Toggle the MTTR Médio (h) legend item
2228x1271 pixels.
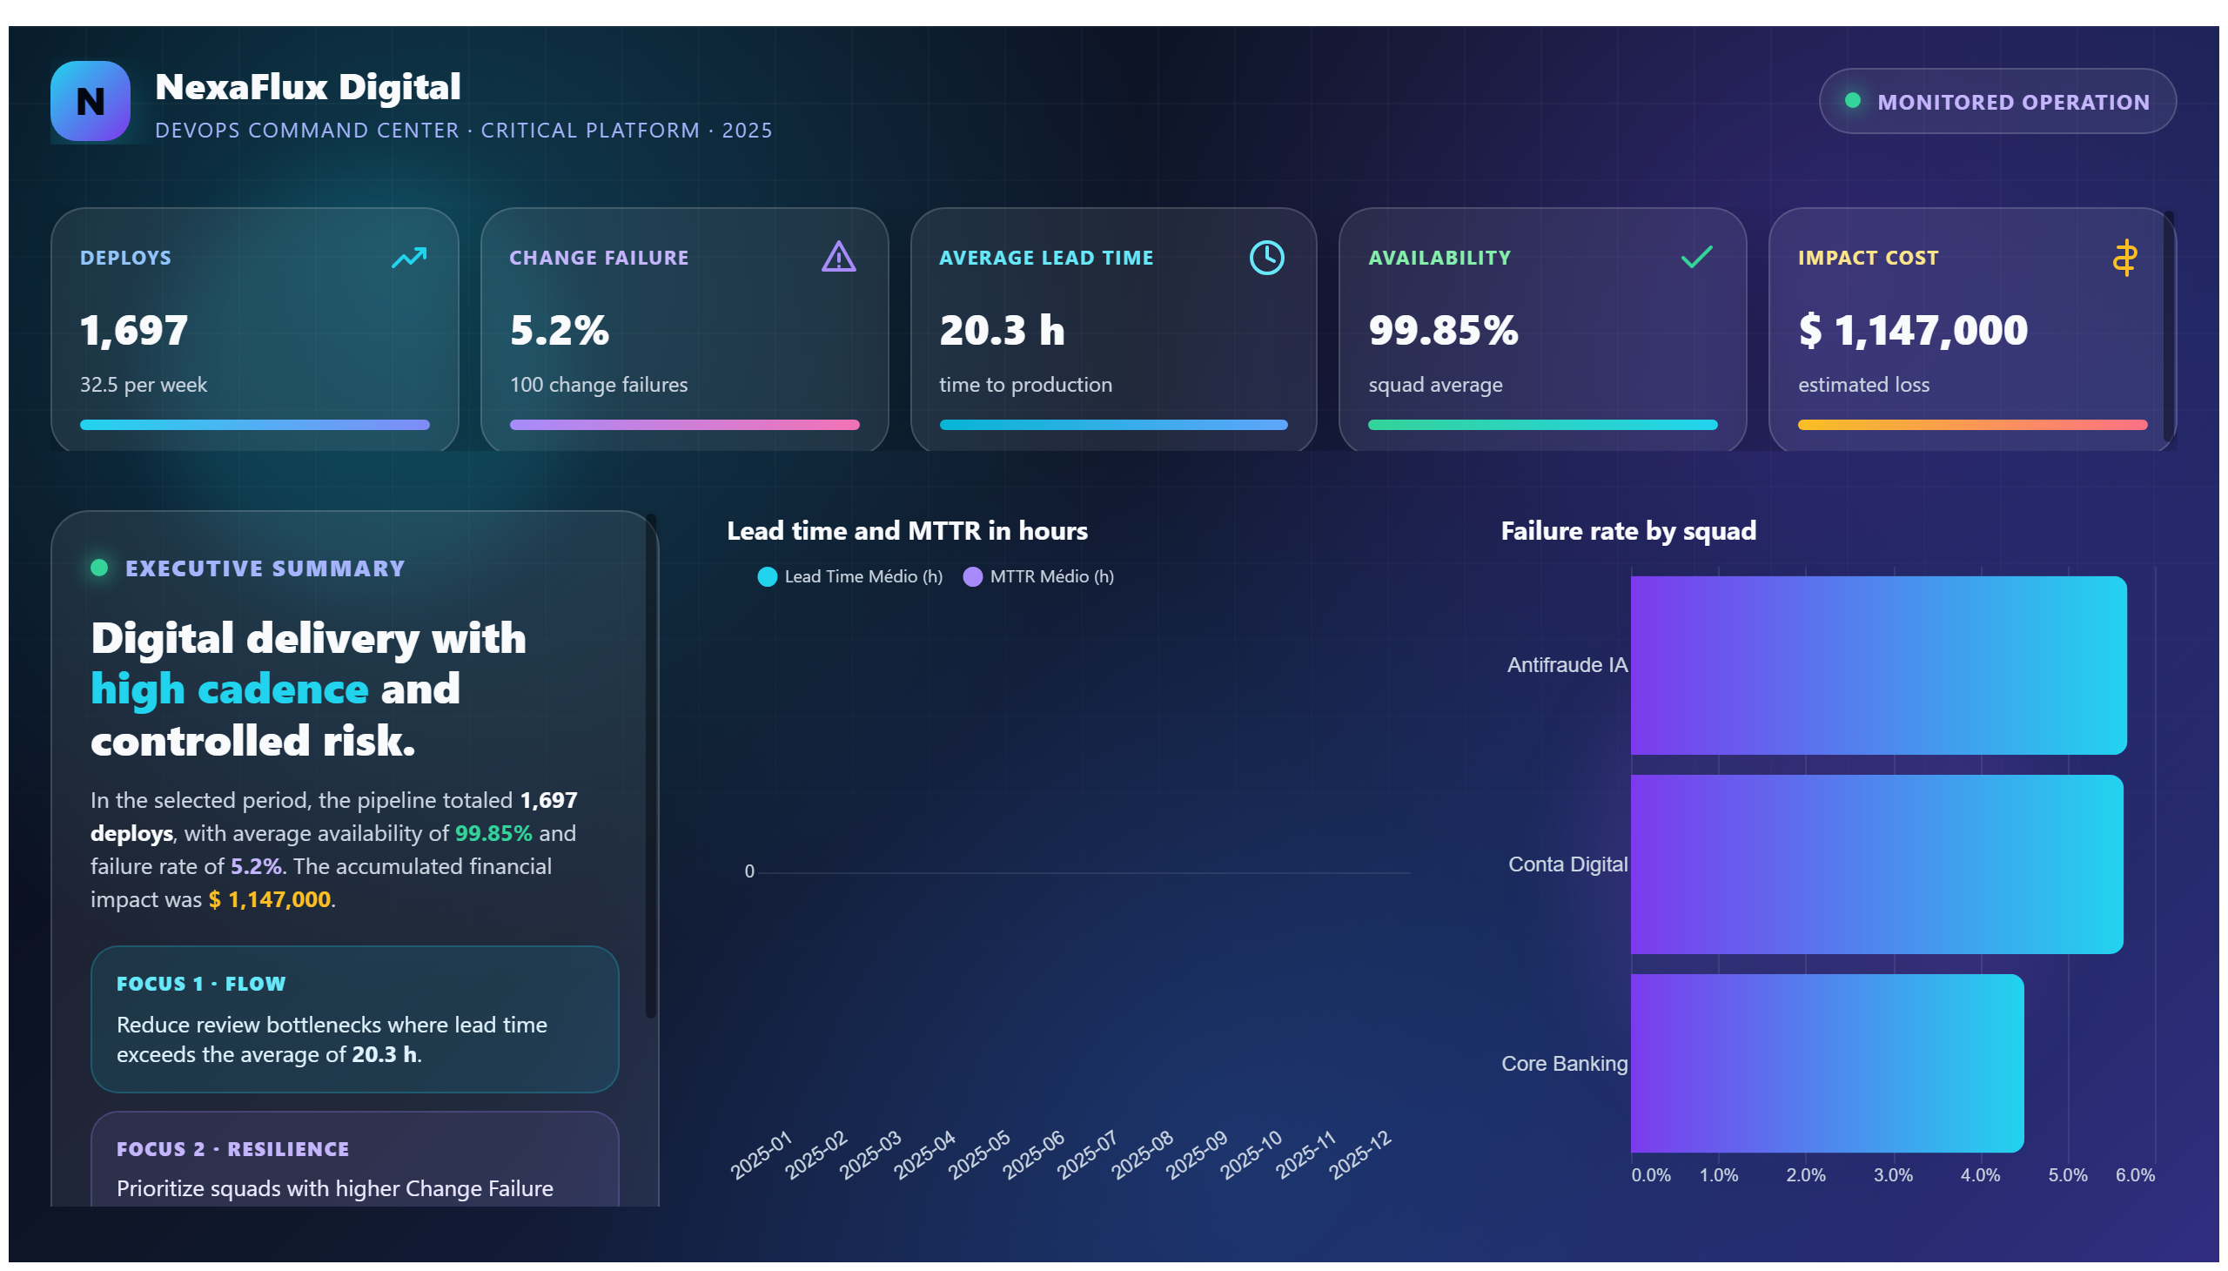[1037, 576]
